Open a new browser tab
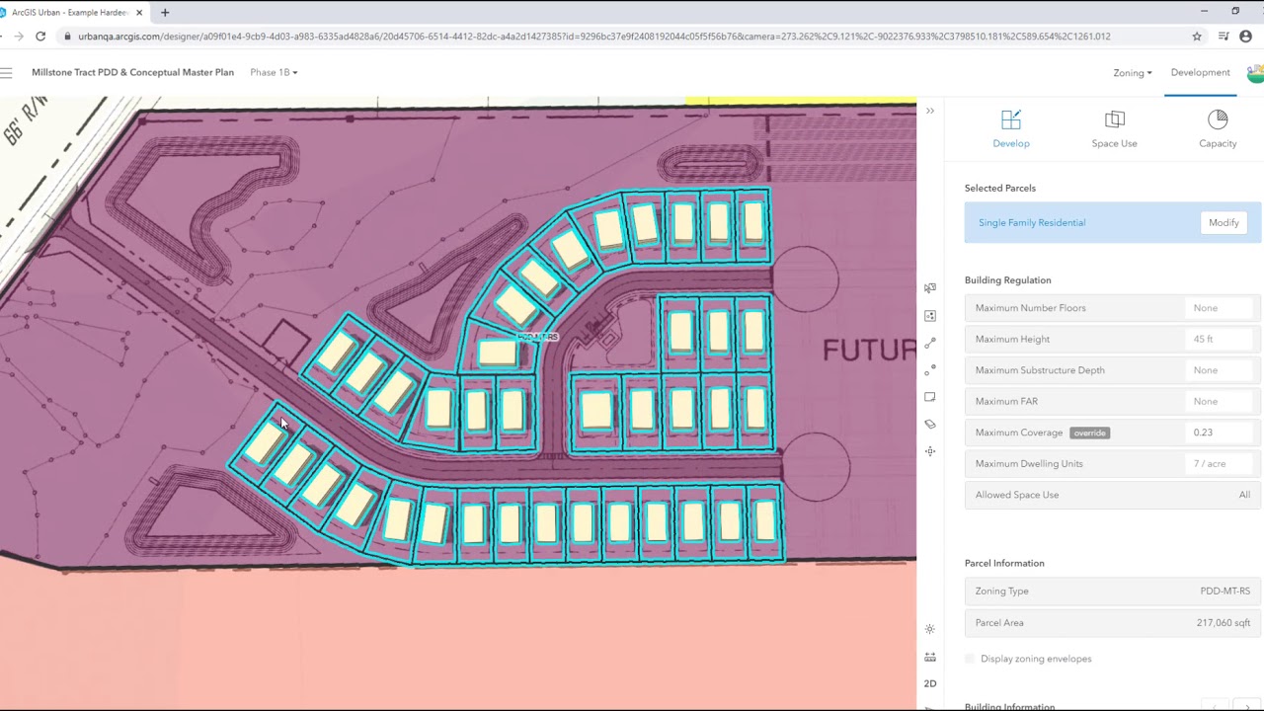 coord(165,13)
